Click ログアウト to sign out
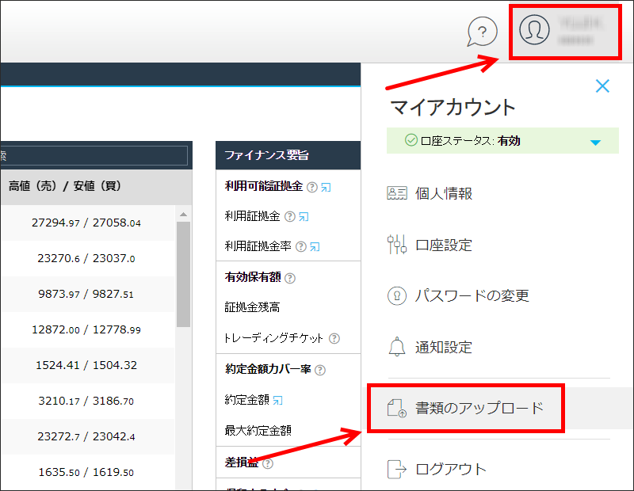Viewport: 634px width, 491px height. (452, 469)
